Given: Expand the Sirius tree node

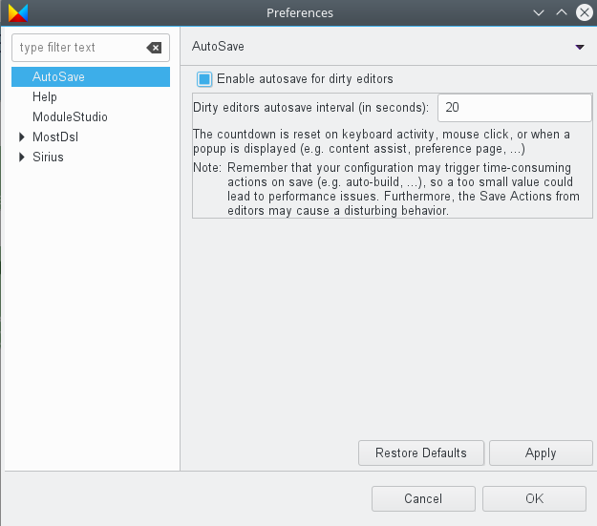Looking at the screenshot, I should [x=22, y=157].
